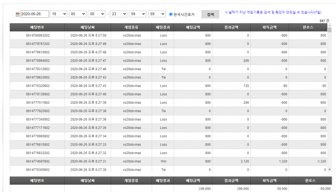Click 배팅결과 header in top table
This screenshot has height=192, width=336.
pyautogui.click(x=163, y=27)
